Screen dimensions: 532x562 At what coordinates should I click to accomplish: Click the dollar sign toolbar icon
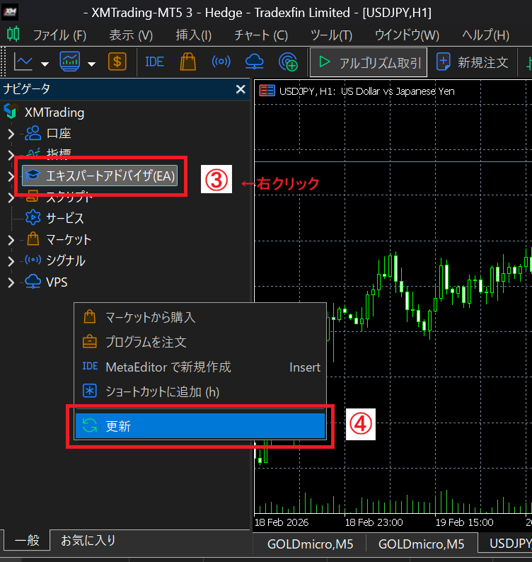point(117,62)
